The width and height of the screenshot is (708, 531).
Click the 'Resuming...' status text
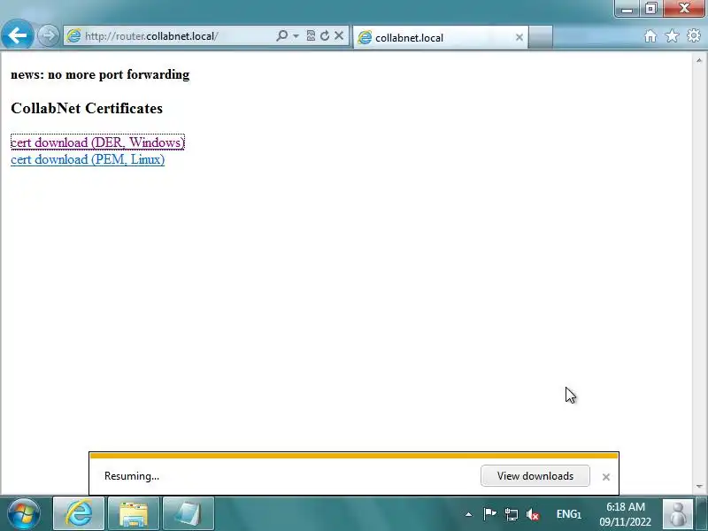point(131,476)
